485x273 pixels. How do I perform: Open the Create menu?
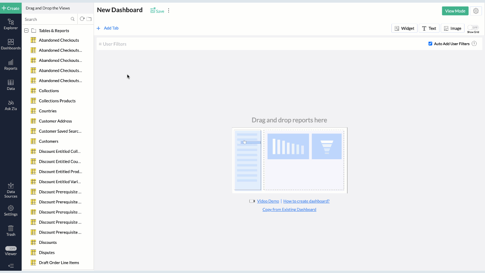[x=11, y=8]
